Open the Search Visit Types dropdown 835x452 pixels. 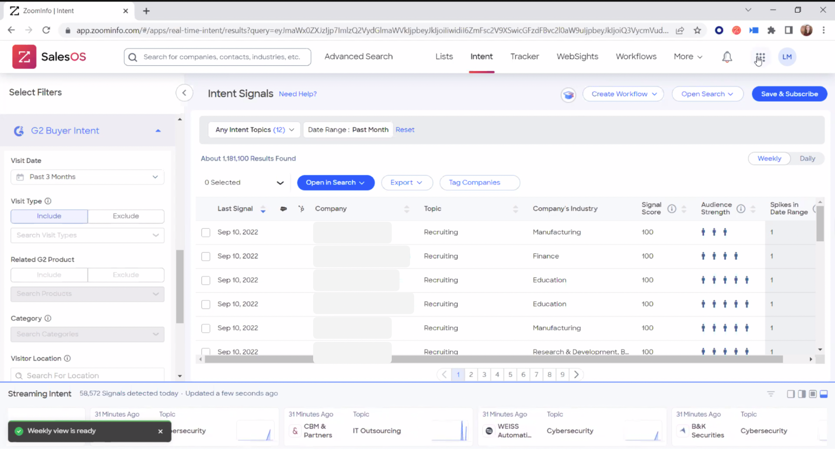click(87, 235)
